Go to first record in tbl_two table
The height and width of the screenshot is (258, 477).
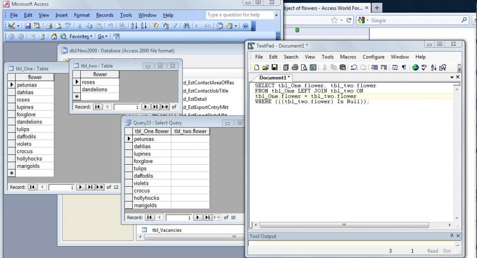[x=97, y=107]
